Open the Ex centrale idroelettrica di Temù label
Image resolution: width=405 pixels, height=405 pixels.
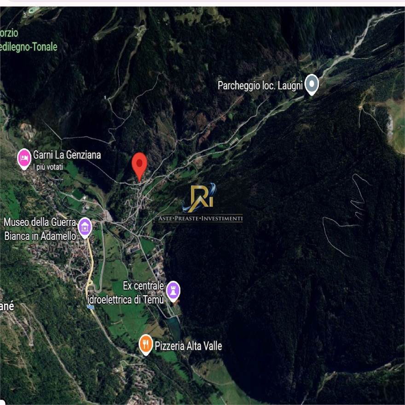coord(126,293)
